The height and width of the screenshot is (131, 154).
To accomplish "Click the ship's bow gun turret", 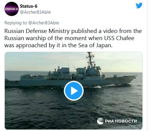I will point(116,76).
